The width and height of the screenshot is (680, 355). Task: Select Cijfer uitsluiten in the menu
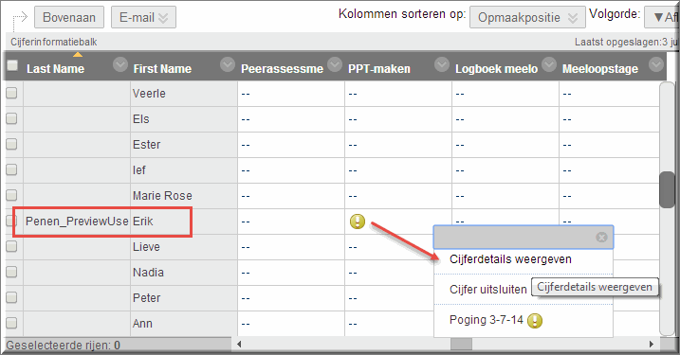pos(487,289)
